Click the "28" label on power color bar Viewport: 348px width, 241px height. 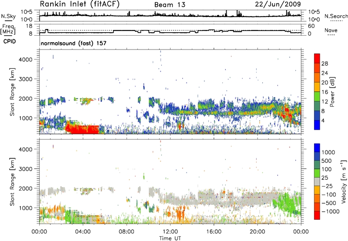coord(325,64)
